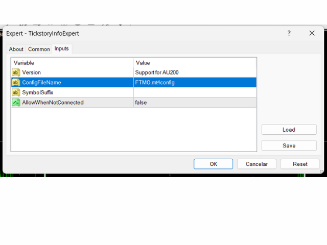Click the empty SymbolSuffix value cell

point(195,92)
